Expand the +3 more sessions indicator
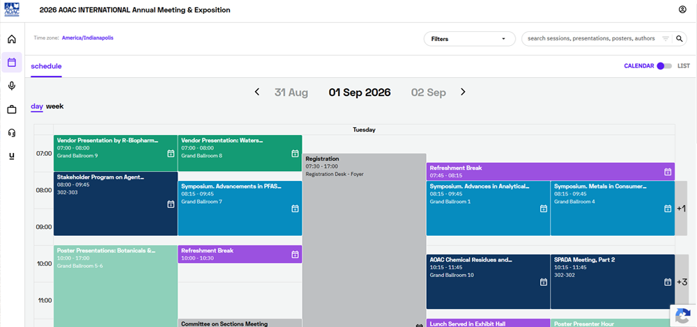 (682, 282)
